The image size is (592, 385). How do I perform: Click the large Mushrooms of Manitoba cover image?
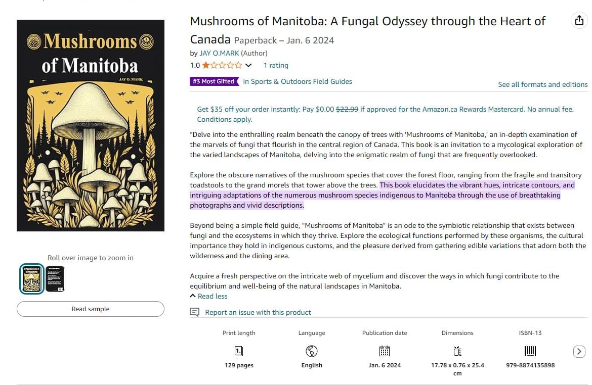91,125
